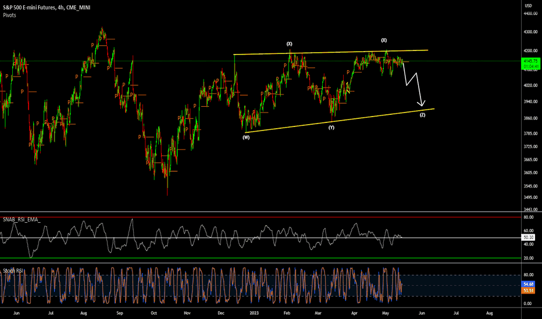Click the 20.00 level in RSI pane
Image resolution: width=542 pixels, height=319 pixels.
click(x=529, y=258)
